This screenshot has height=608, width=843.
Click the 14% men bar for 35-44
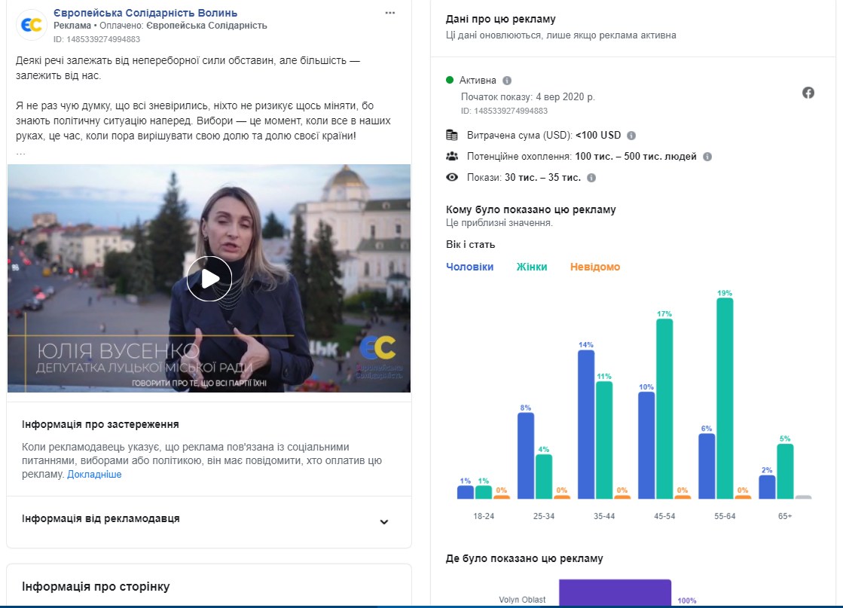click(586, 424)
